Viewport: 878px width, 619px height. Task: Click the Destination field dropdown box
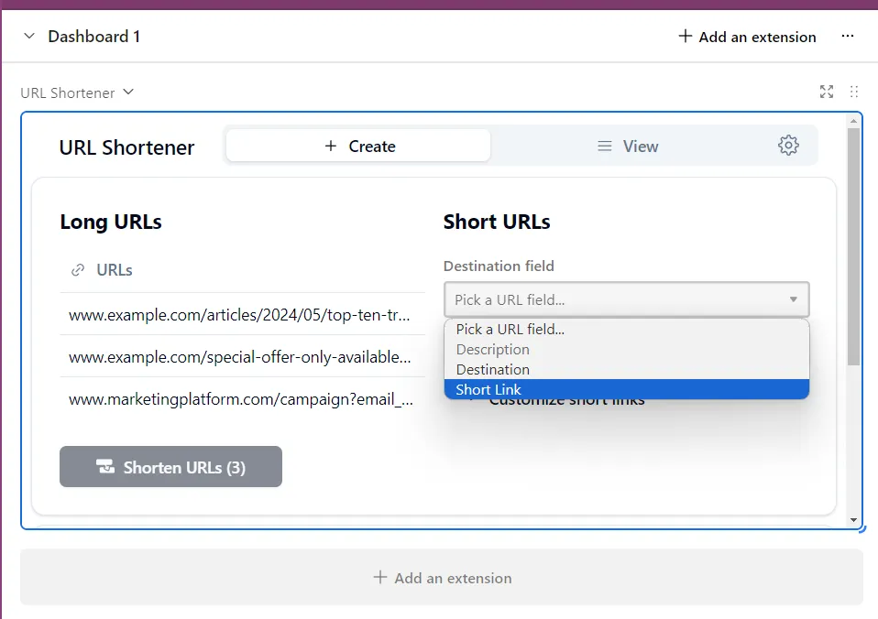pyautogui.click(x=626, y=299)
